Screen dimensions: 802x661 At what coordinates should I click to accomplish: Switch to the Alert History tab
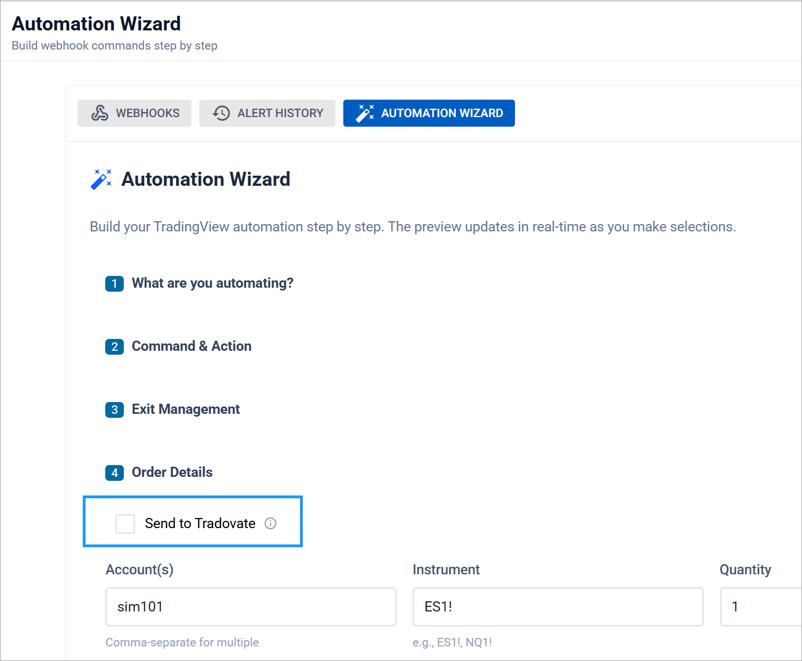click(x=267, y=113)
